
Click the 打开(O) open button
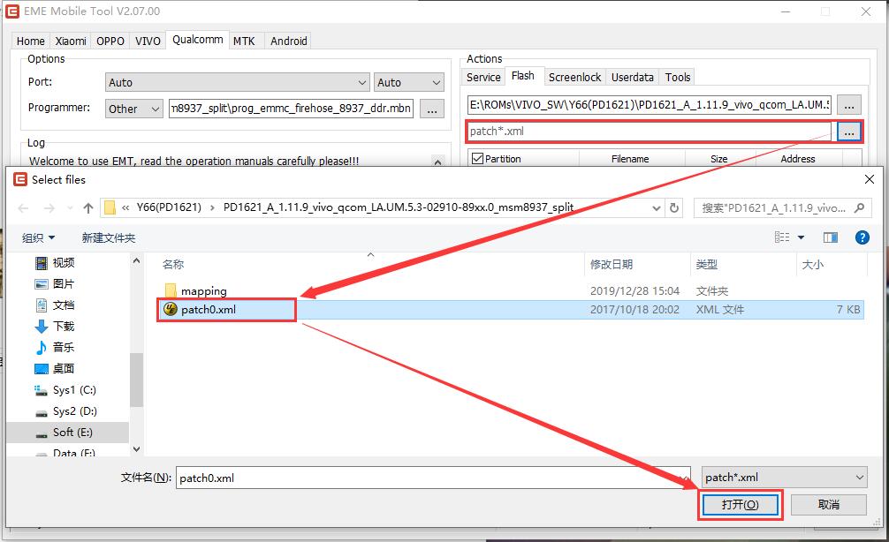click(x=740, y=505)
